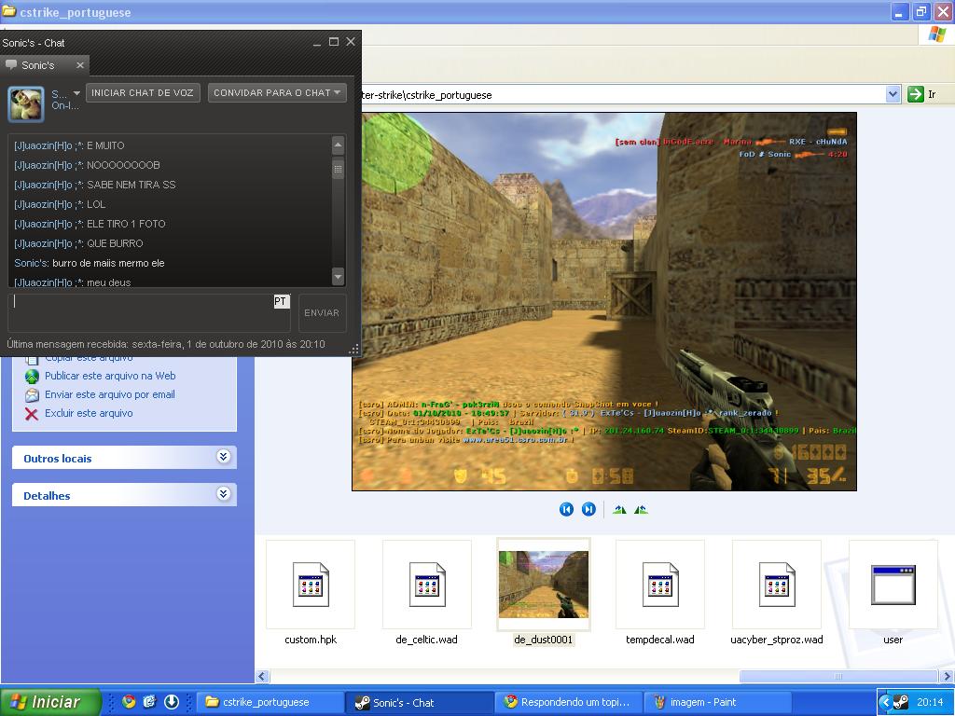This screenshot has width=955, height=716.
Task: Click the chat message 'QUE BURRO'
Action: (x=115, y=243)
